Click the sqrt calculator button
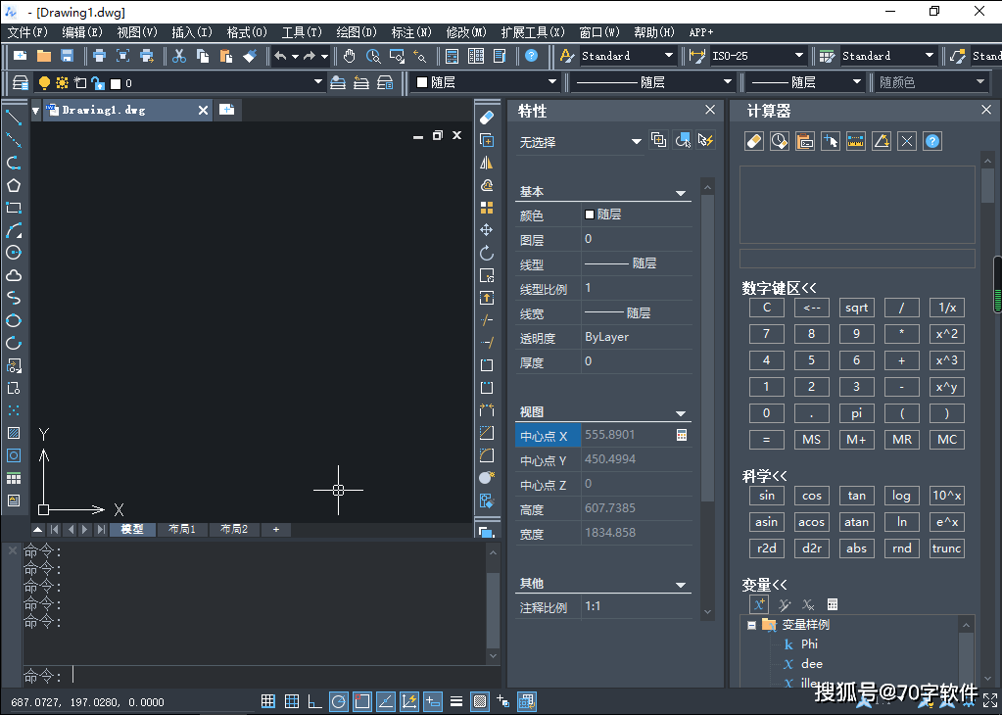This screenshot has width=1002, height=715. (x=856, y=308)
